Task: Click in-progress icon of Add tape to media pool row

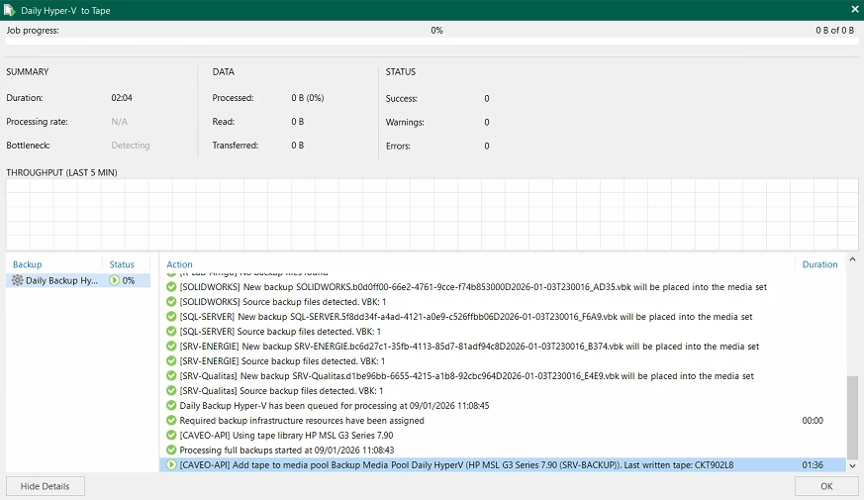Action: pos(171,465)
